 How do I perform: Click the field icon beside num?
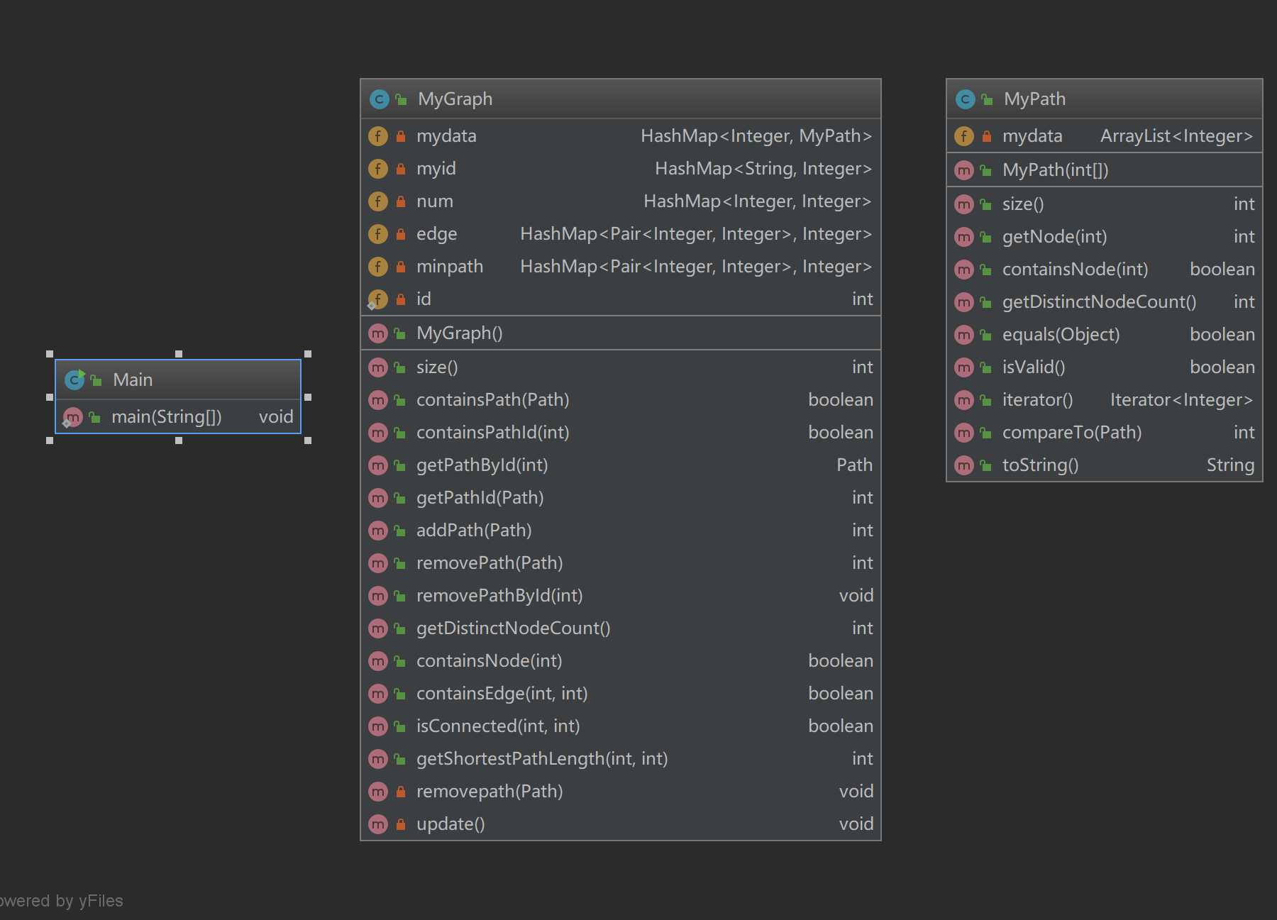pyautogui.click(x=378, y=201)
